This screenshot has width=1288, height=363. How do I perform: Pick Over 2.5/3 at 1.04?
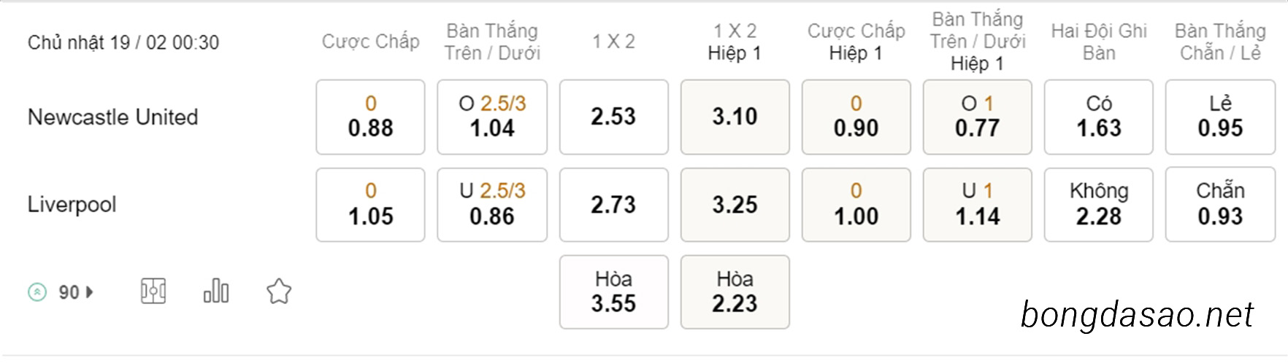[492, 117]
